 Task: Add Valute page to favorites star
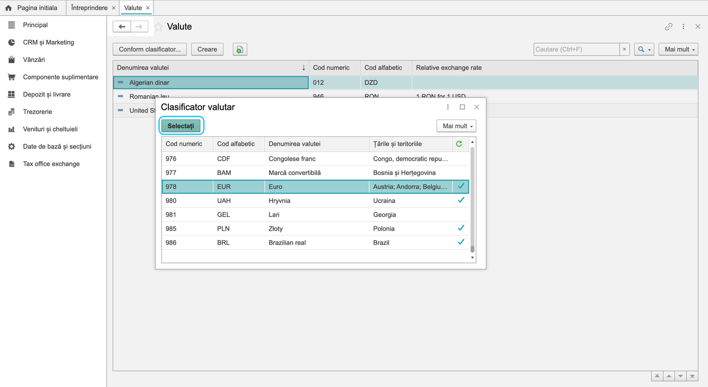[x=158, y=27]
